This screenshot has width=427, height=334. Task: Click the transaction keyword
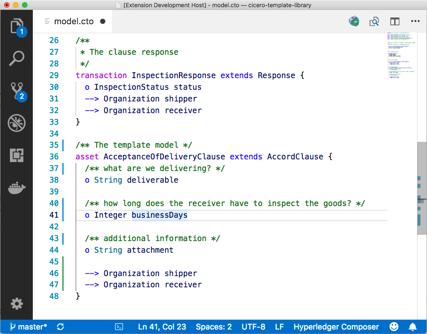point(101,75)
